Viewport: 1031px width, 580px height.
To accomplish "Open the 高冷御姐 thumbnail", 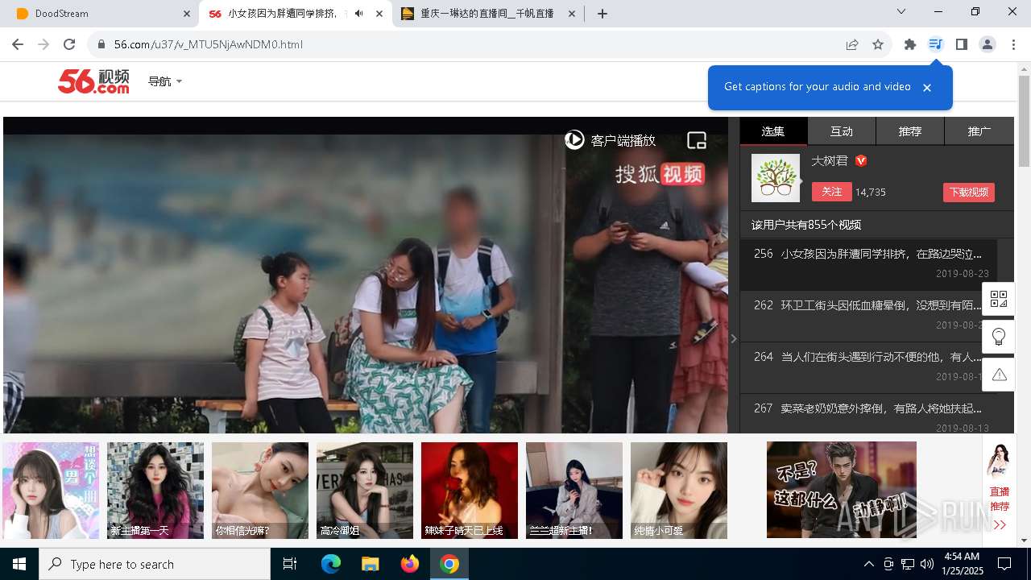I will pos(365,491).
